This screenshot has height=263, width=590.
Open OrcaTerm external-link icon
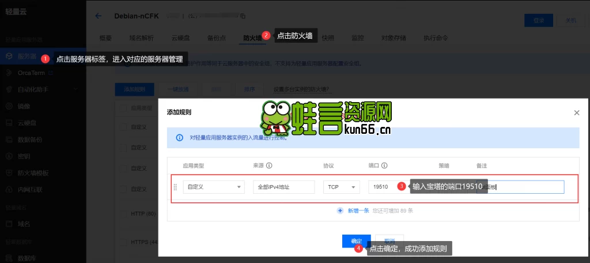tap(51, 73)
